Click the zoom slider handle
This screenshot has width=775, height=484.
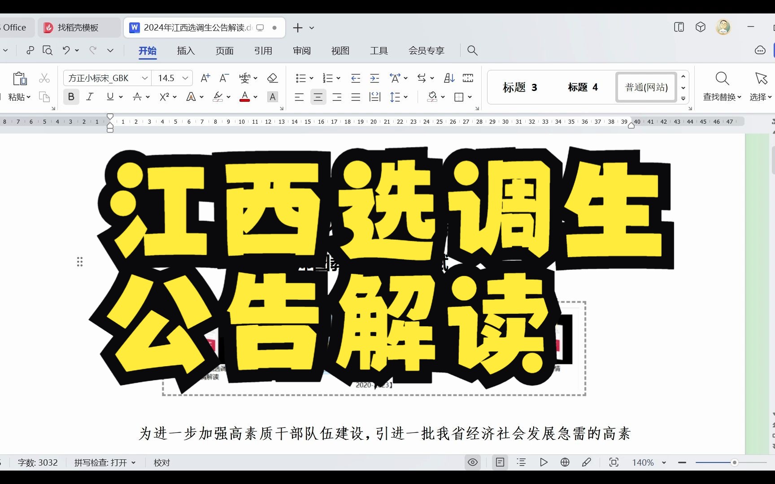(x=734, y=462)
